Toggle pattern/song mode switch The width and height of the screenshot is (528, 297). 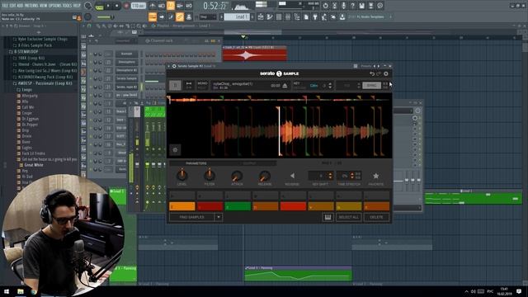click(99, 6)
